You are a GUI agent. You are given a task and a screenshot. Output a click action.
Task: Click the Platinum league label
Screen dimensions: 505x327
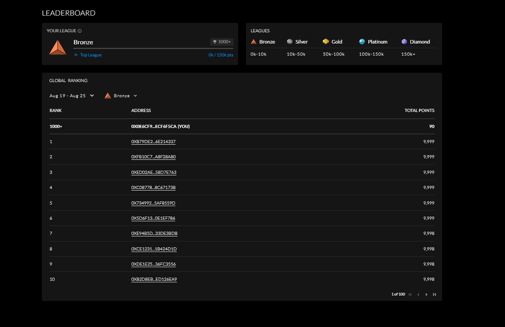pyautogui.click(x=377, y=42)
